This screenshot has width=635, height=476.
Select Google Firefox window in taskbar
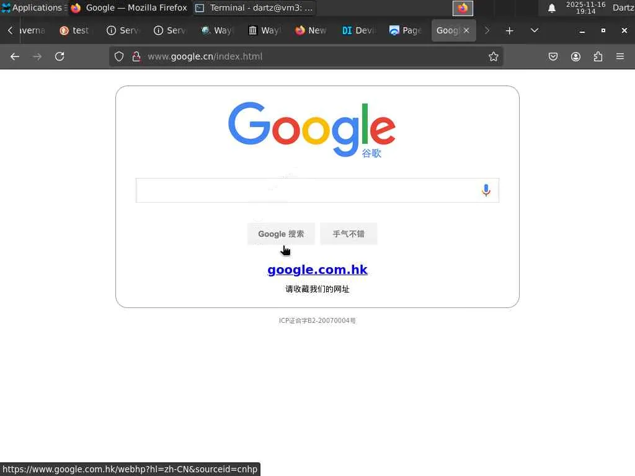[x=130, y=7]
